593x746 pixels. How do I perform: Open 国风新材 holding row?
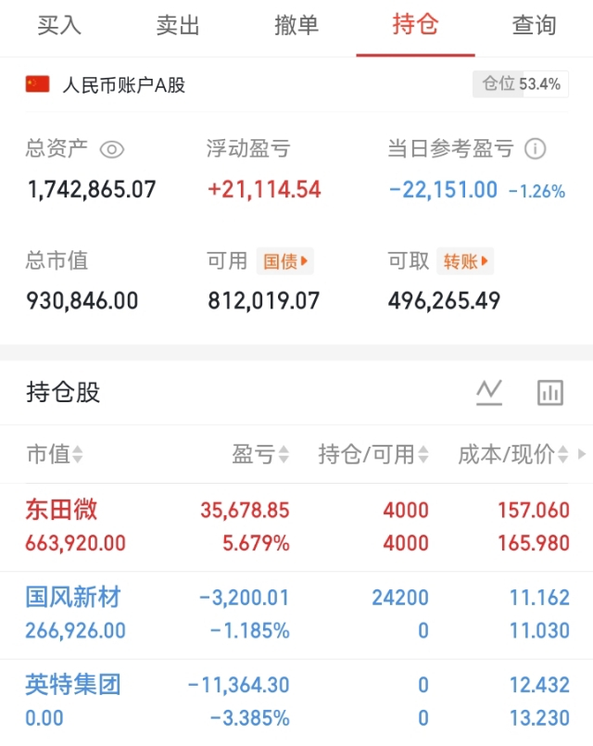point(296,614)
